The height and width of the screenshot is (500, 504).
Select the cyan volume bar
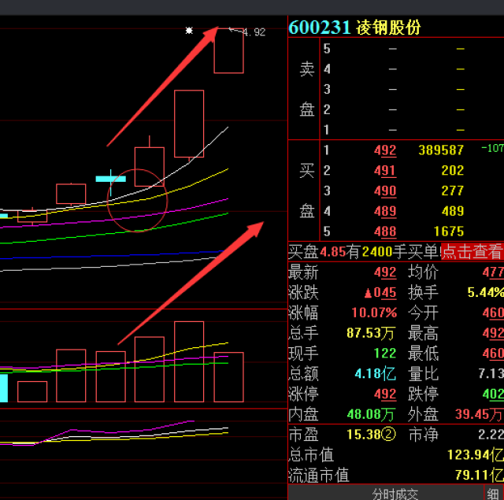(3, 388)
